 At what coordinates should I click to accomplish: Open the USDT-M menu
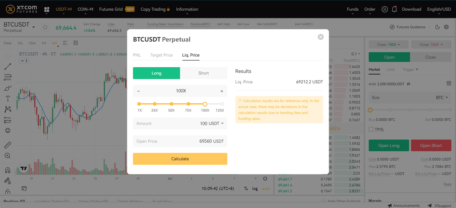pyautogui.click(x=64, y=9)
